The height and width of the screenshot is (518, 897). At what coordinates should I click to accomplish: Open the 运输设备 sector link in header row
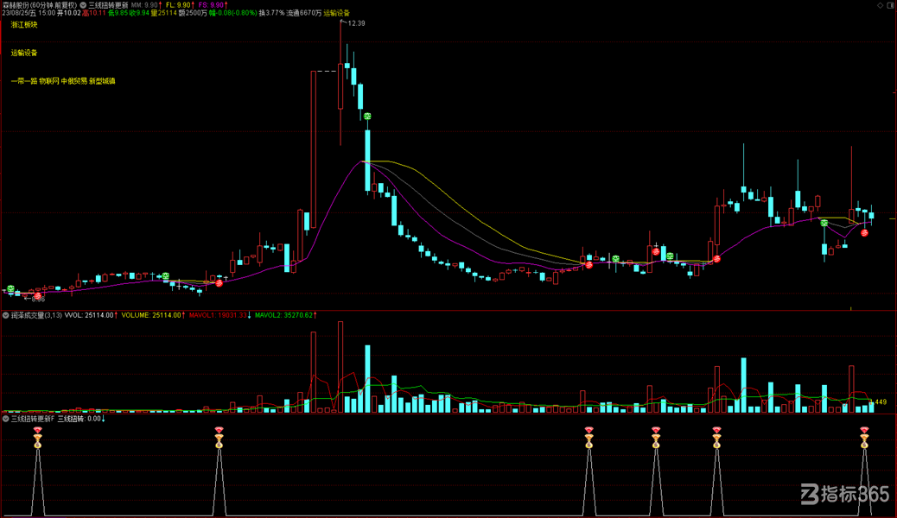336,13
